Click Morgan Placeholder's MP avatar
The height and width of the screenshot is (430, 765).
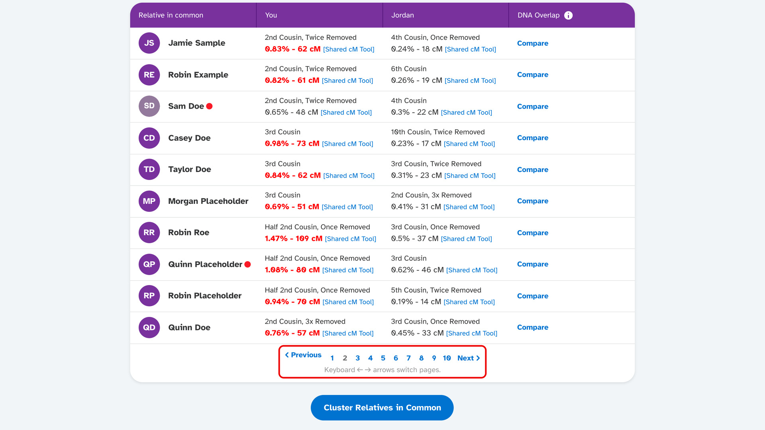tap(149, 201)
